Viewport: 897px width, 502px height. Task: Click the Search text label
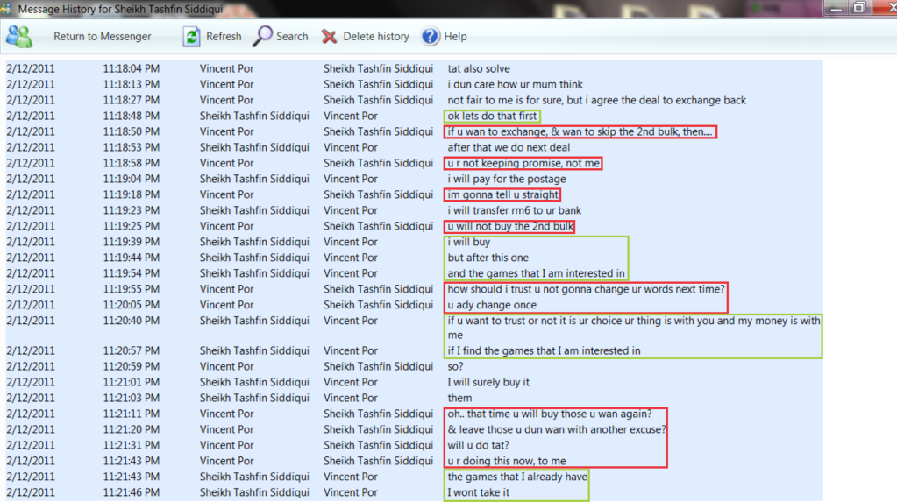click(292, 37)
